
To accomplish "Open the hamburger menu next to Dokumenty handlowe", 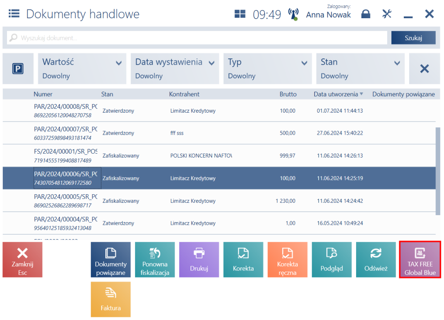I will pos(14,14).
